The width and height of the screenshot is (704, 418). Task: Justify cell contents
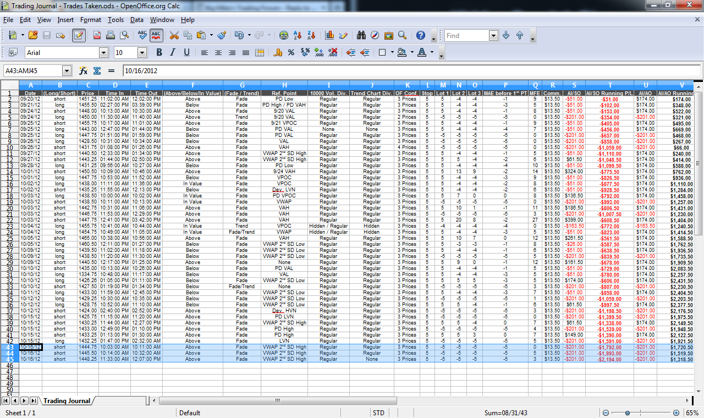246,53
